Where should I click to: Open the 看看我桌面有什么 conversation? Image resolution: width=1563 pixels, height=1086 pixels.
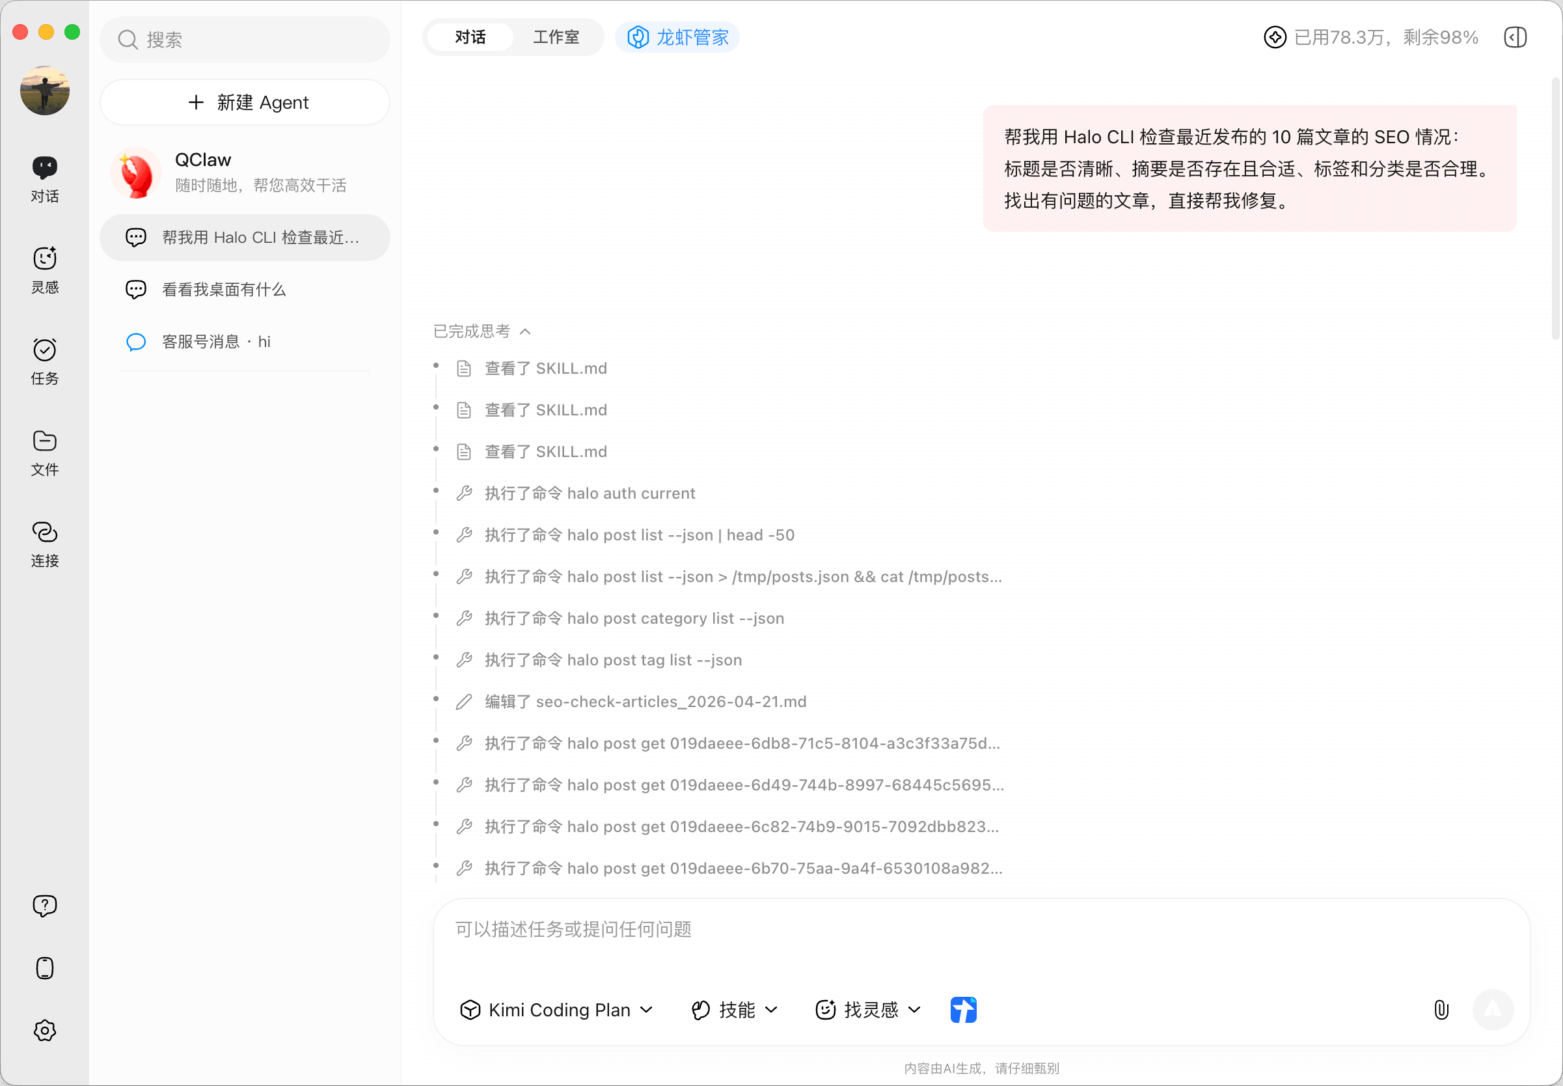click(x=224, y=290)
